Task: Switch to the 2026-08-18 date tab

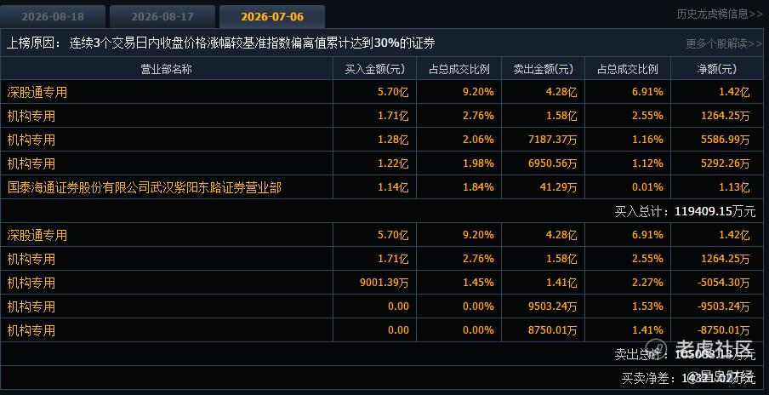Action: [53, 17]
